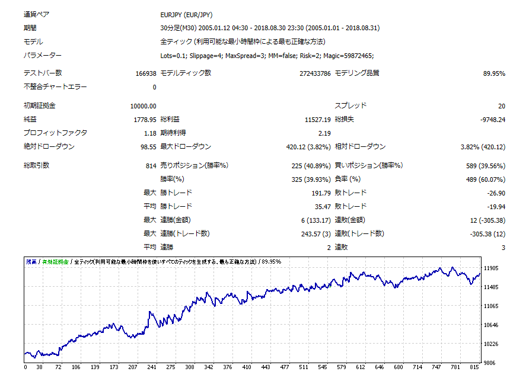The image size is (526, 375).
Task: Click the 残高 balance legend in the chart
Action: 31,262
